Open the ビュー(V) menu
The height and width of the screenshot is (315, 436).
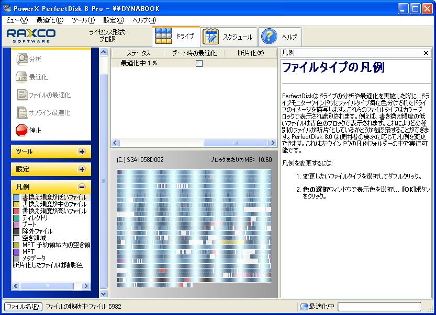coord(17,20)
